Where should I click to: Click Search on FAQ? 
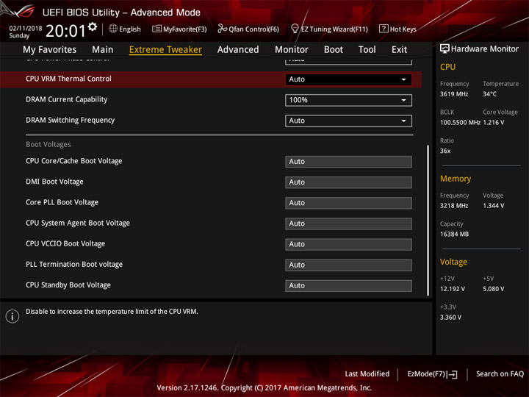coord(500,374)
